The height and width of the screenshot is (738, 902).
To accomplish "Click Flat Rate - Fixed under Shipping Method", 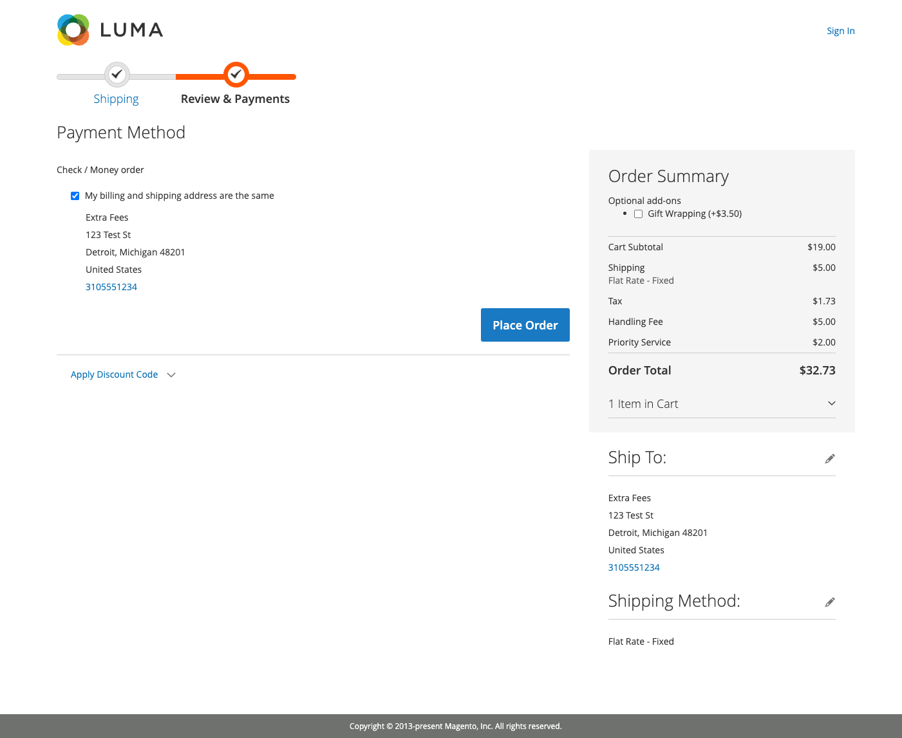I will (x=641, y=641).
